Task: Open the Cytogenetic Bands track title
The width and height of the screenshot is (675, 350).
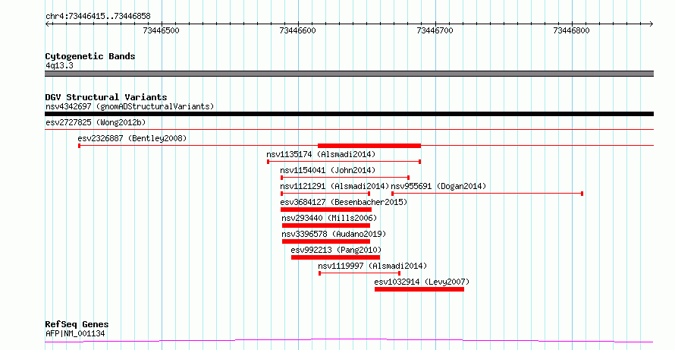Action: tap(90, 56)
